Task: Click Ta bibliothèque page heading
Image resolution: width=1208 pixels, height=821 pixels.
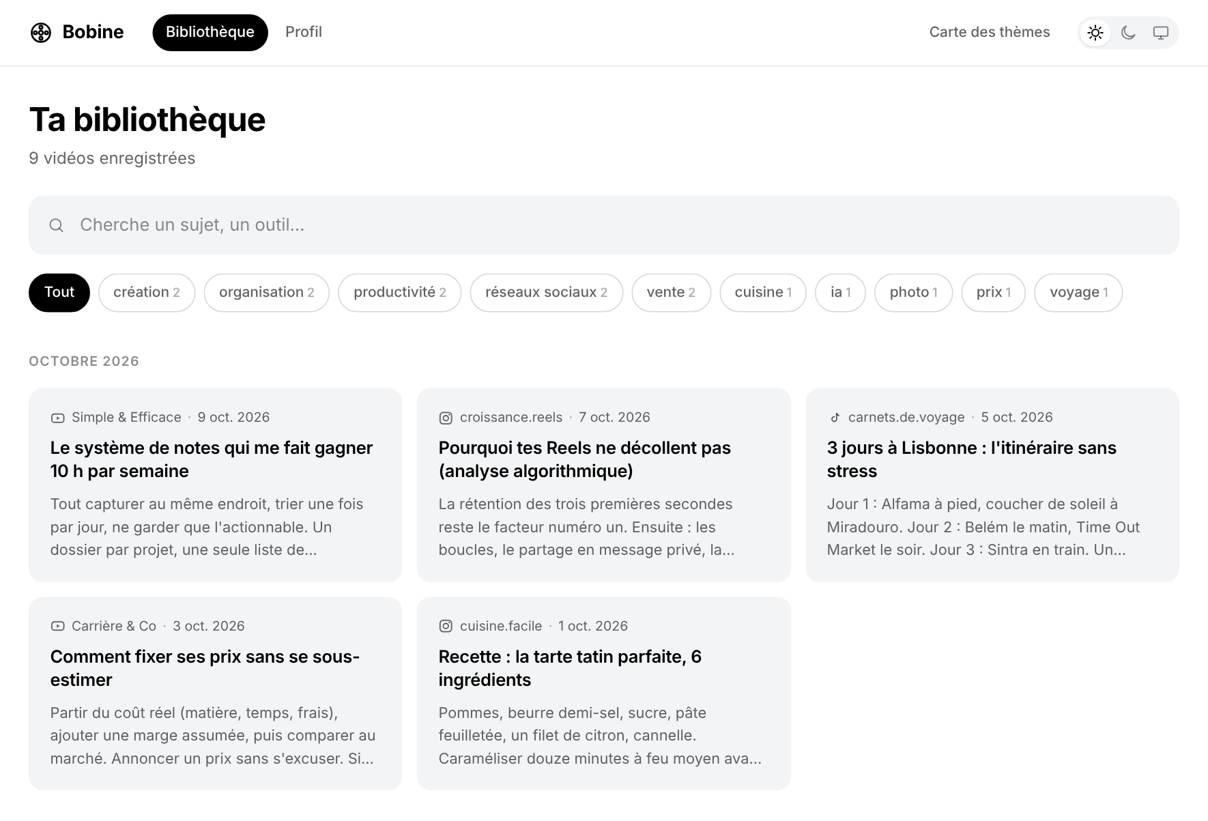Action: pos(147,120)
